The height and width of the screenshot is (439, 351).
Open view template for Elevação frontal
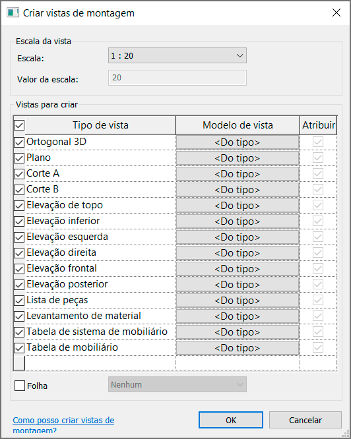click(238, 269)
